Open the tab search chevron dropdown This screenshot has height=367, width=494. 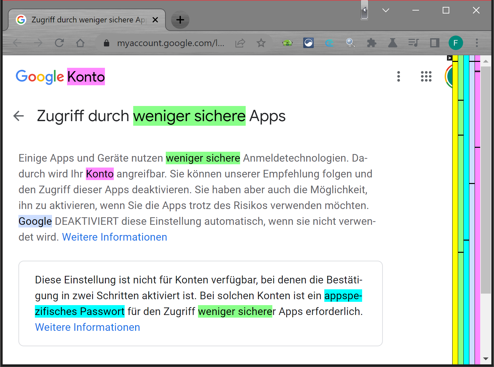click(386, 11)
